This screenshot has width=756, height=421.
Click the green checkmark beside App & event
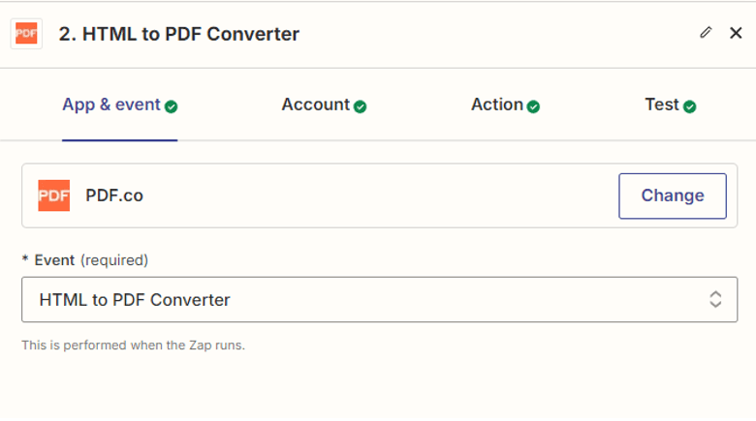pos(172,106)
